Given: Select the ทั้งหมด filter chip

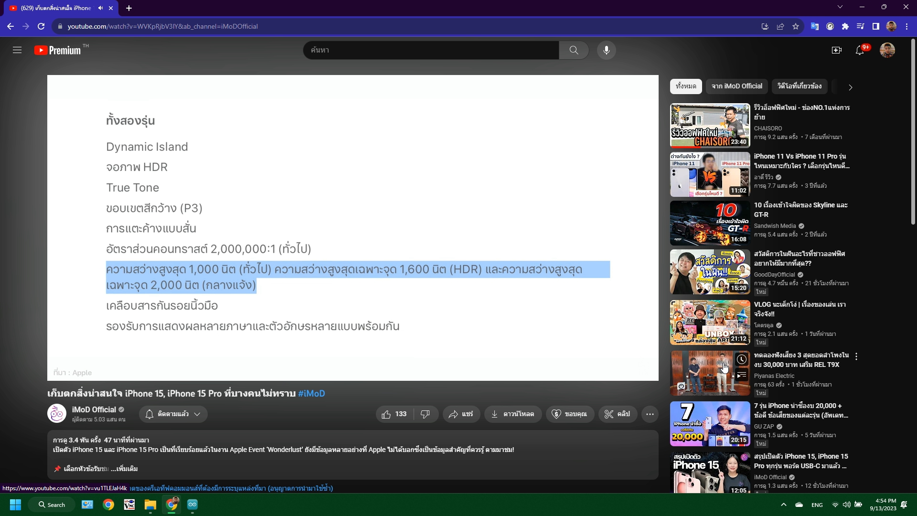Looking at the screenshot, I should click(686, 86).
